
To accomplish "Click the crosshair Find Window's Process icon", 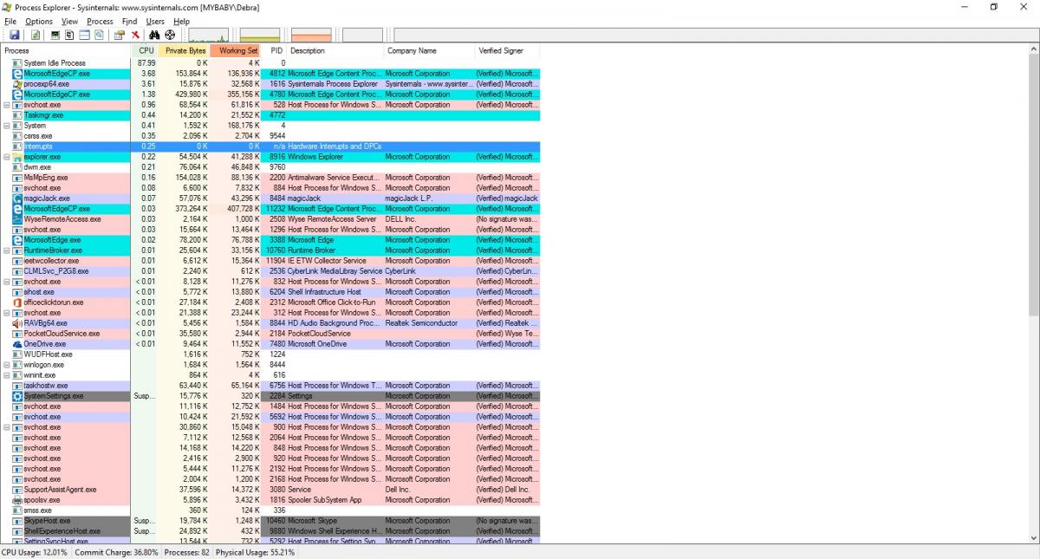I will click(170, 35).
